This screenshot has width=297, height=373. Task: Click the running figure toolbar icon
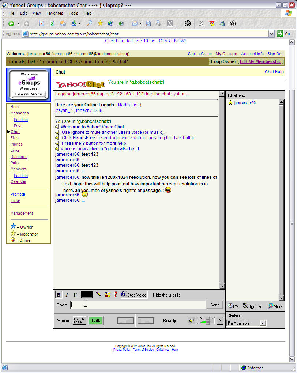pyautogui.click(x=201, y=23)
